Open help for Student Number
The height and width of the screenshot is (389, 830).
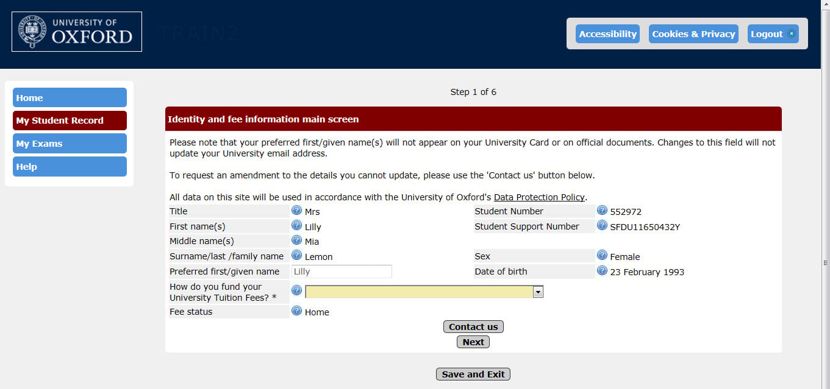pyautogui.click(x=602, y=210)
